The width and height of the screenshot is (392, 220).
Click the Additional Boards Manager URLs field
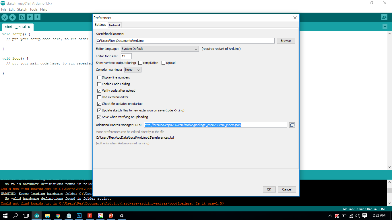[x=216, y=125]
